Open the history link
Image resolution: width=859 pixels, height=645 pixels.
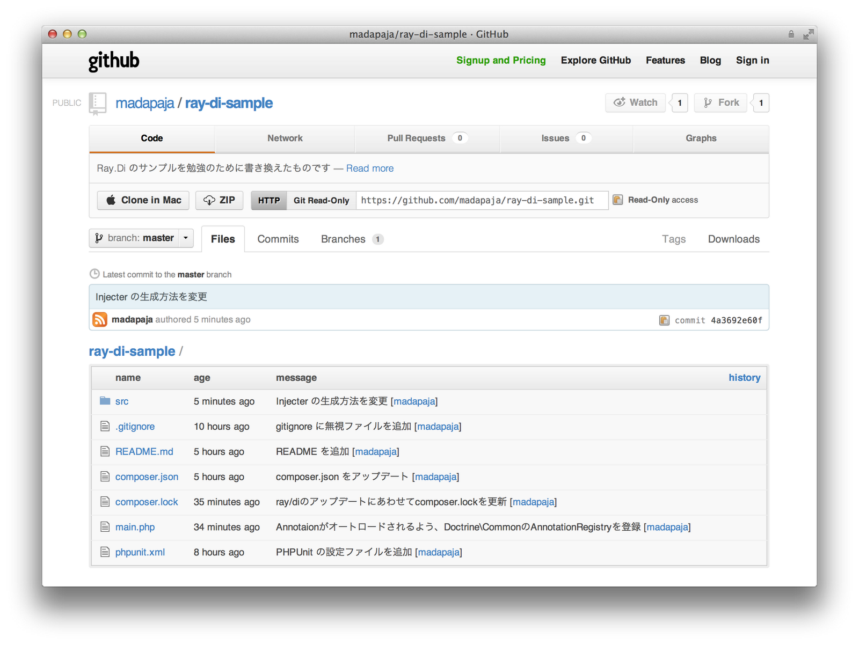click(745, 377)
